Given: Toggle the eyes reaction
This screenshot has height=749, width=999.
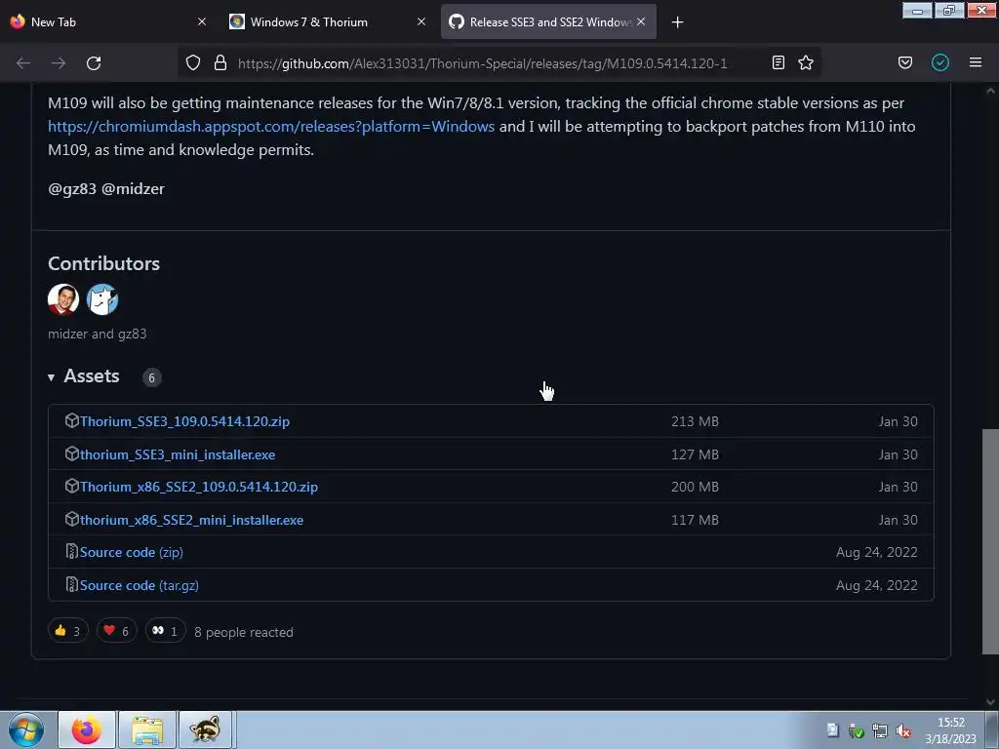Looking at the screenshot, I should (x=165, y=631).
